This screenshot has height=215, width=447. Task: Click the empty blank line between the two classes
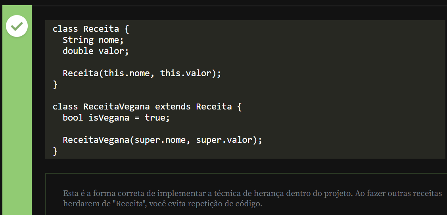(x=159, y=96)
